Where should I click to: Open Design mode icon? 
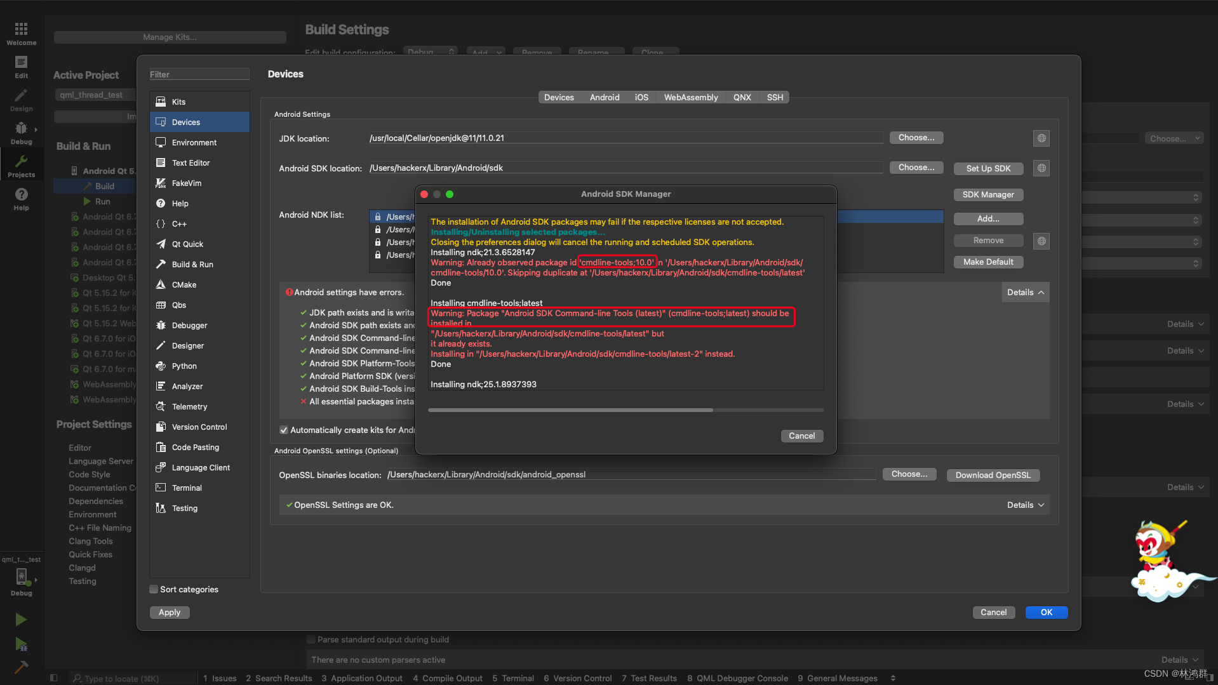pyautogui.click(x=21, y=100)
